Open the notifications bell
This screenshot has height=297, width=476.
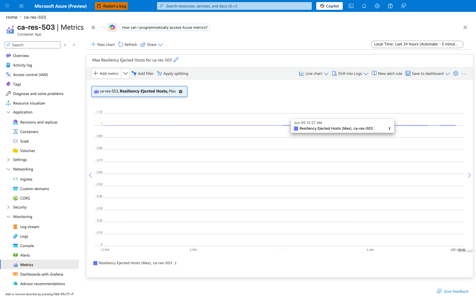coord(364,6)
